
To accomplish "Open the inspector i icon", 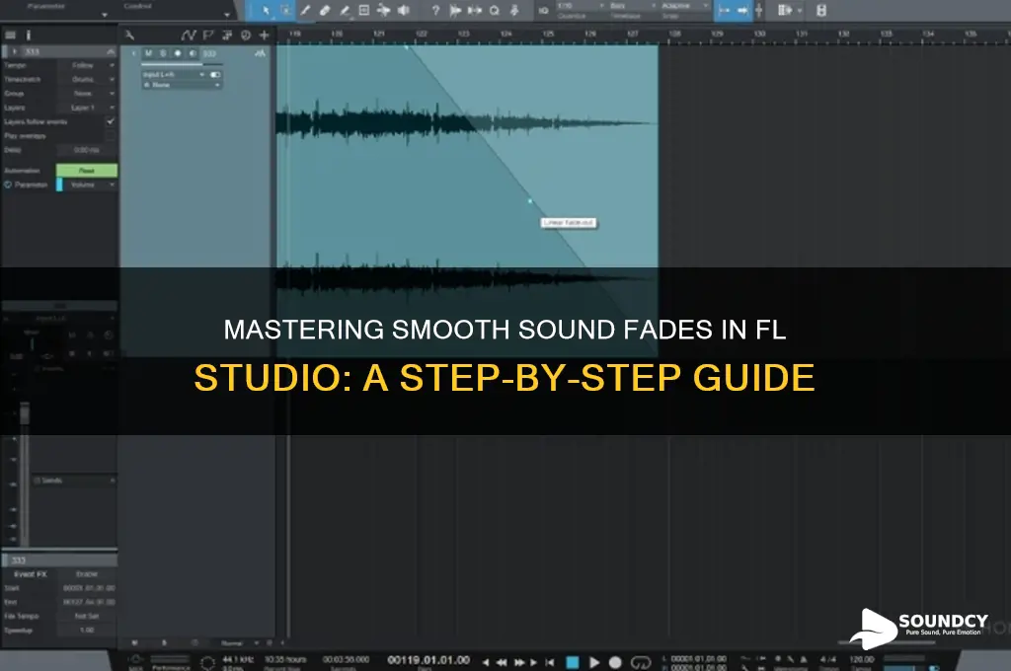I will click(29, 35).
